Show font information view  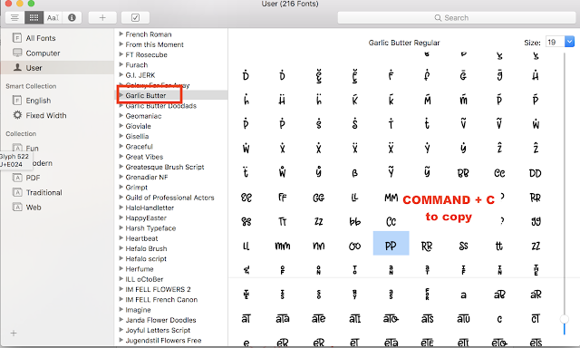coord(72,17)
